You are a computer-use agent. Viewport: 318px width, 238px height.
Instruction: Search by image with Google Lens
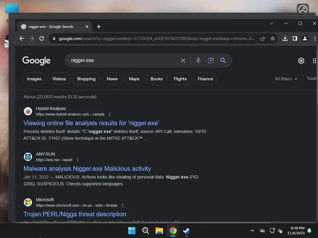211,60
